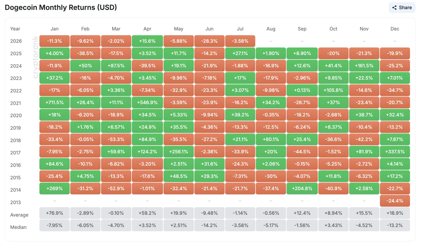Click the share icon next to Share
This screenshot has height=245, width=421.
[394, 8]
